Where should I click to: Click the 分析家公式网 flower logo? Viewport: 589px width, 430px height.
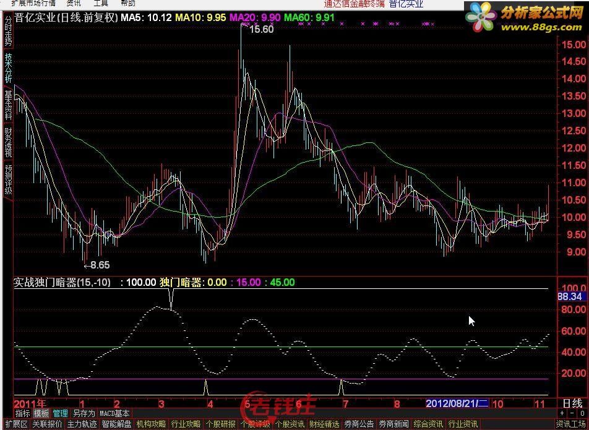(x=481, y=17)
